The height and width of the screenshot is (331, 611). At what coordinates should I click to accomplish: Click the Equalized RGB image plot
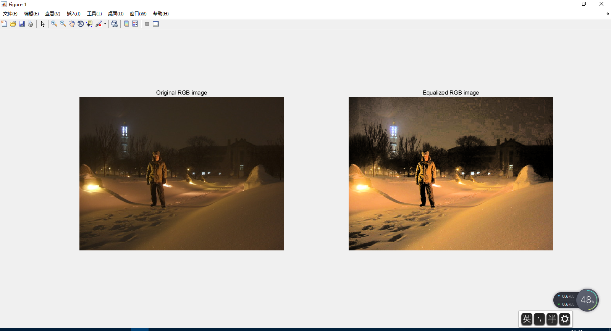point(451,174)
